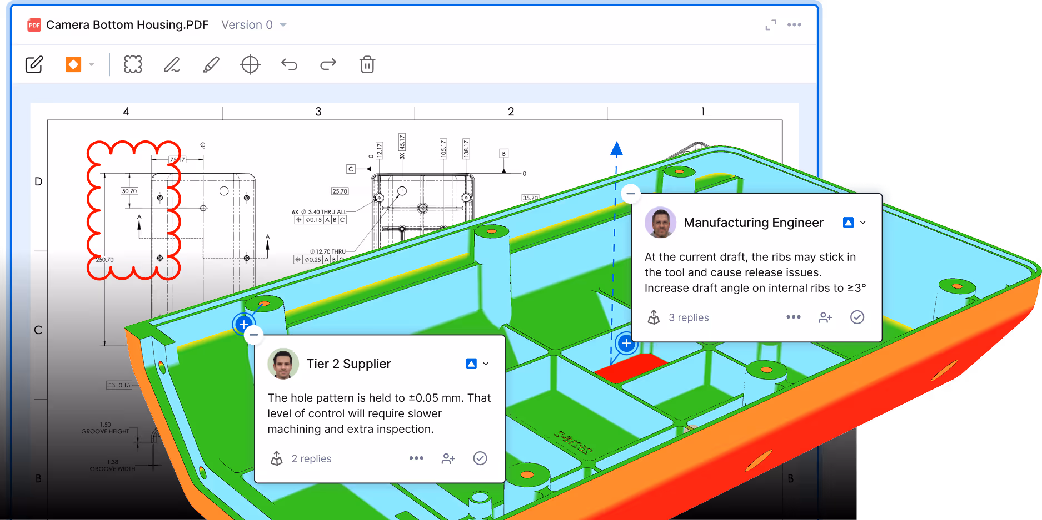
Task: Open more options on Manufacturing Engineer comment
Action: pyautogui.click(x=794, y=317)
